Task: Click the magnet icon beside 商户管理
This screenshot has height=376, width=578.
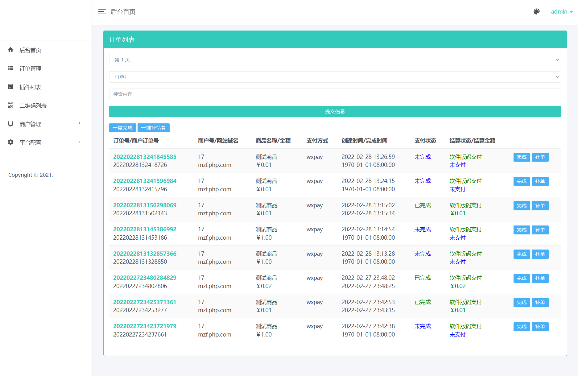Action: point(11,124)
